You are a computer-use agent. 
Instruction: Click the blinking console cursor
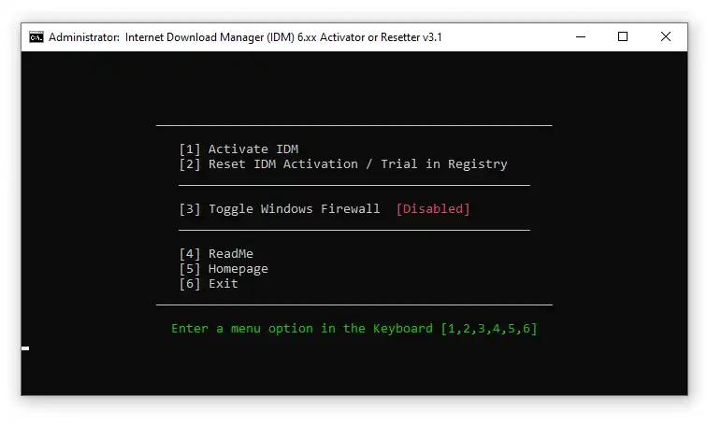25,348
